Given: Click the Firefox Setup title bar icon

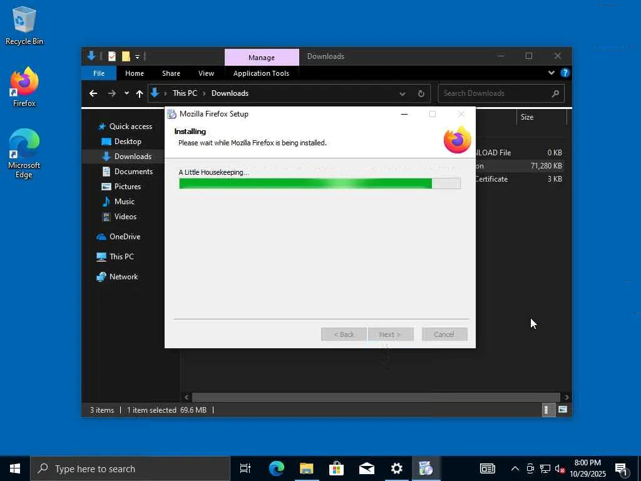Looking at the screenshot, I should (172, 114).
